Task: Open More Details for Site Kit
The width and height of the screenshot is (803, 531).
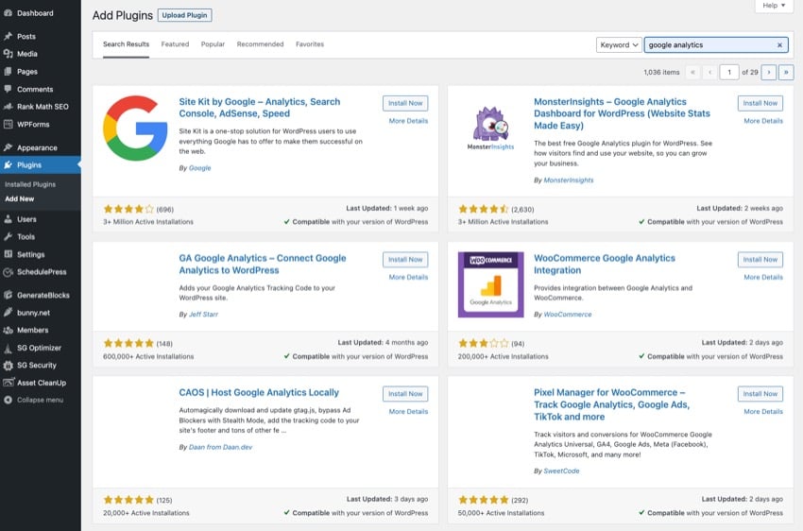Action: [408, 121]
